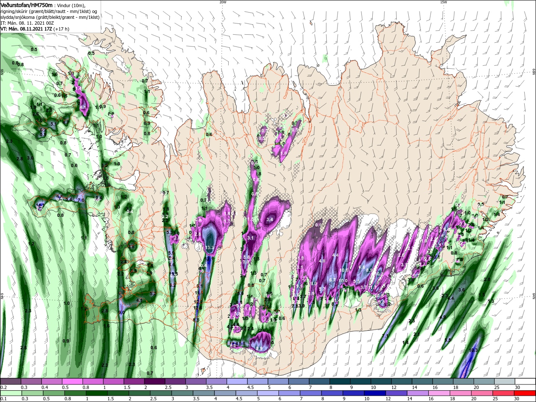Viewport: 536px width, 402px height.
Task: Click the 7.1 value off the southeast coast
Action: 385,336
